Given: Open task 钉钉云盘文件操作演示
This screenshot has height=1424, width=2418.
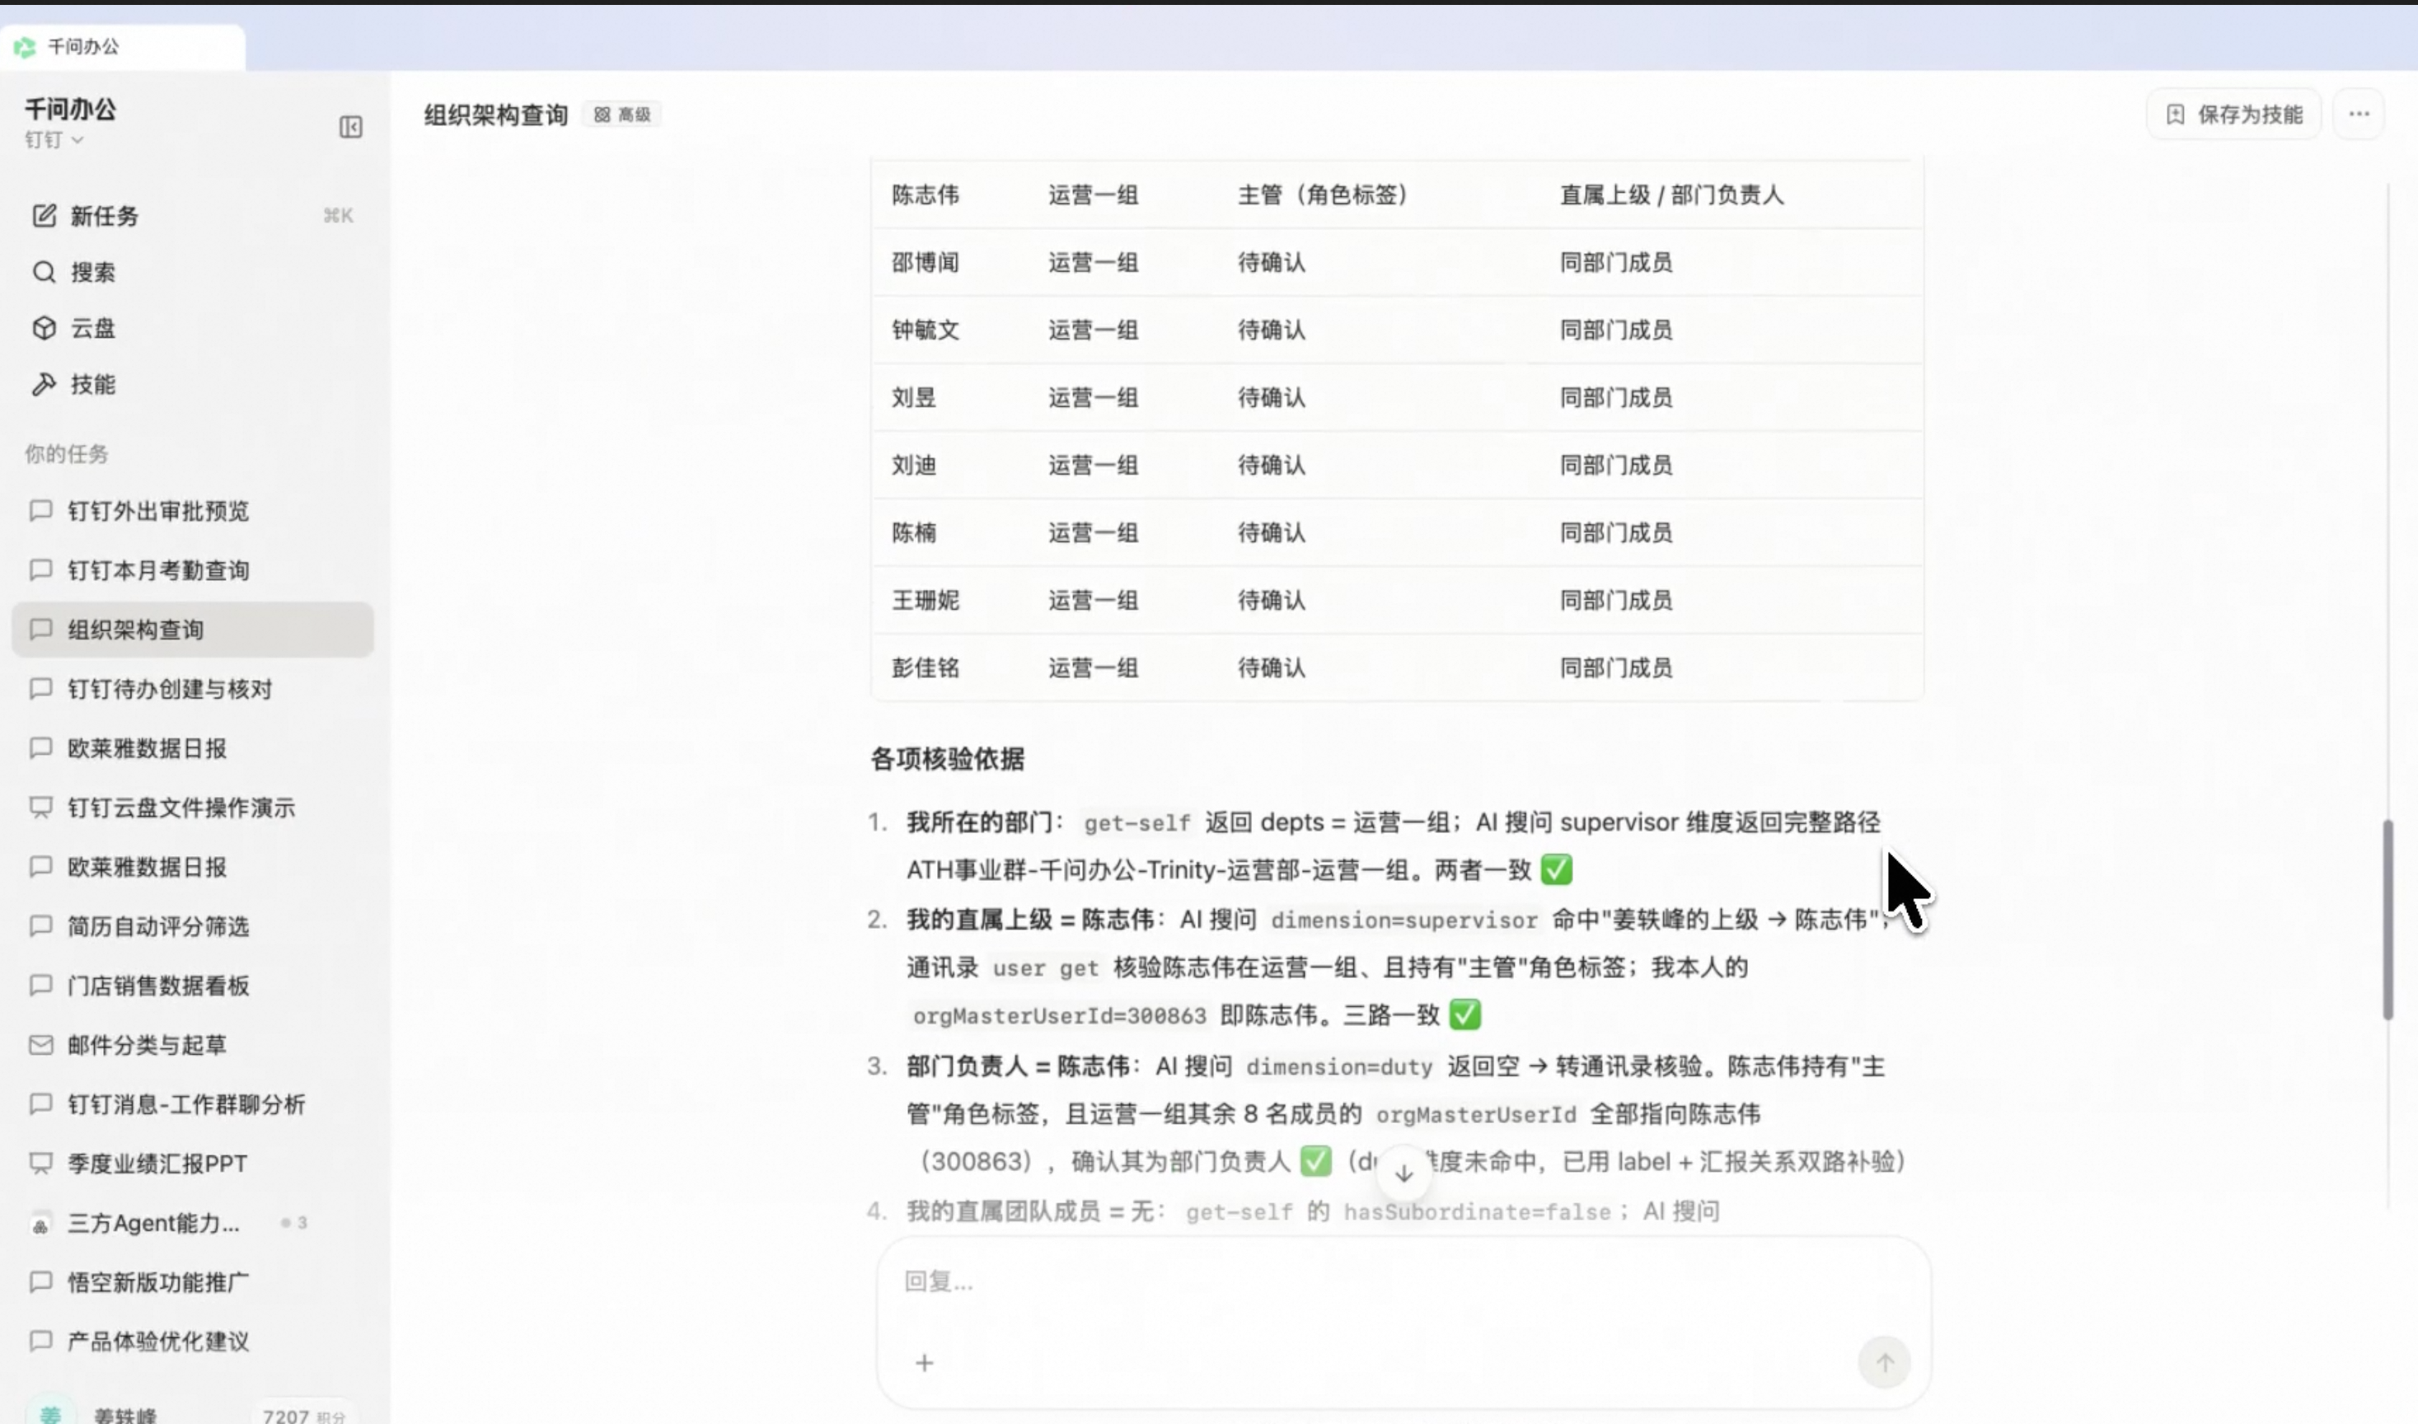Looking at the screenshot, I should click(192, 808).
